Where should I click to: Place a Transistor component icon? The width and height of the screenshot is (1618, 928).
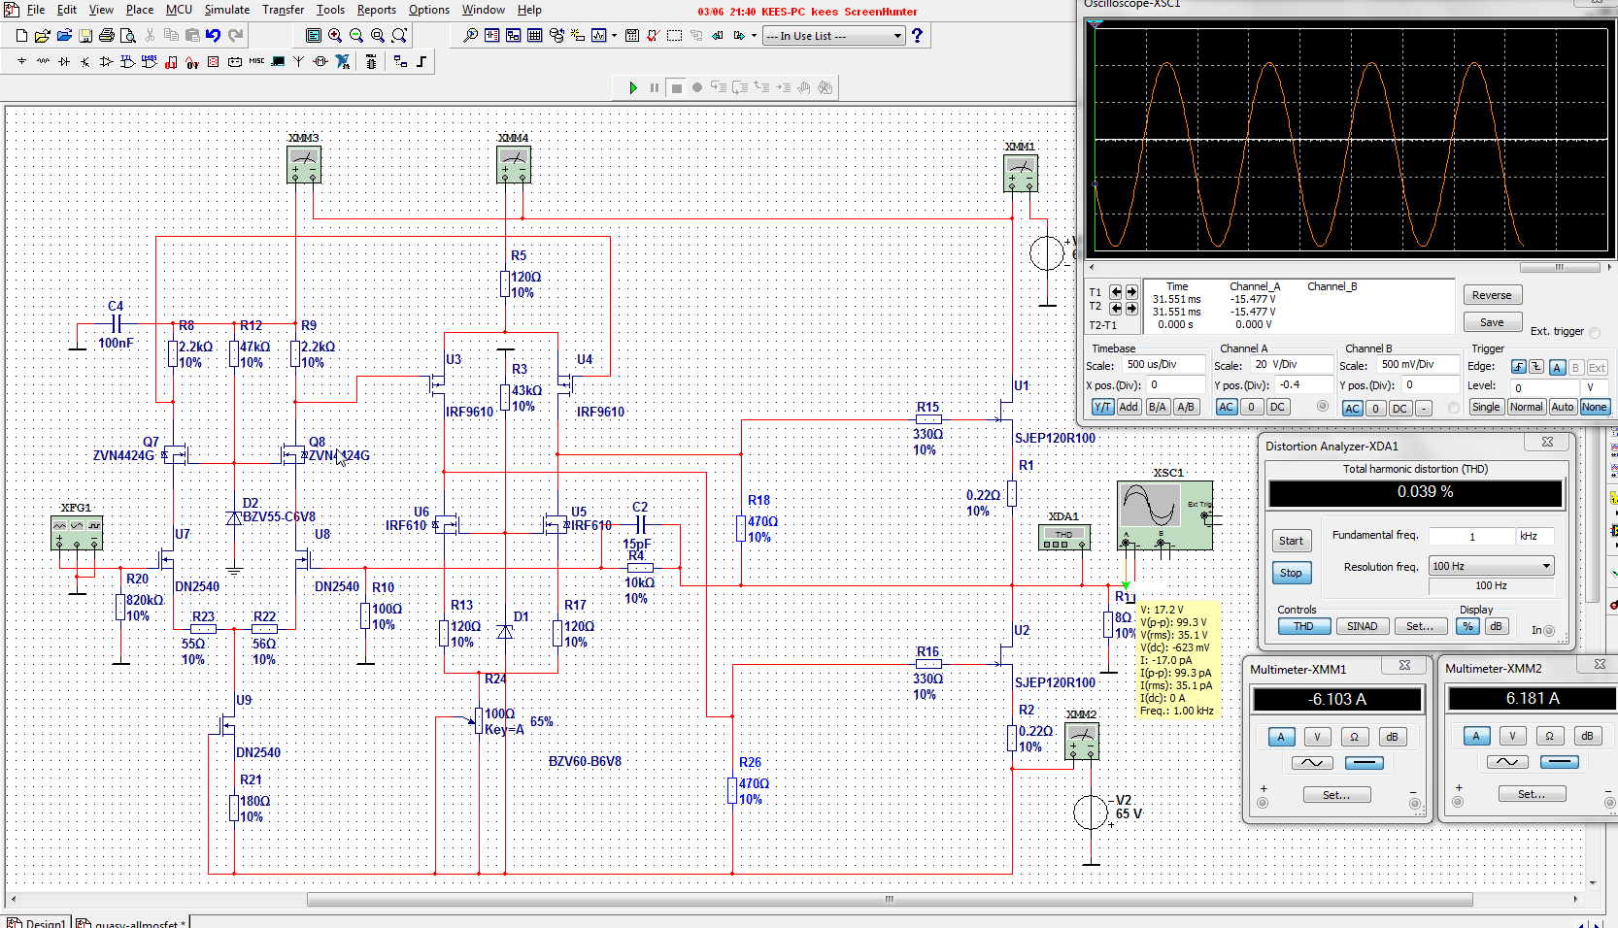point(85,61)
